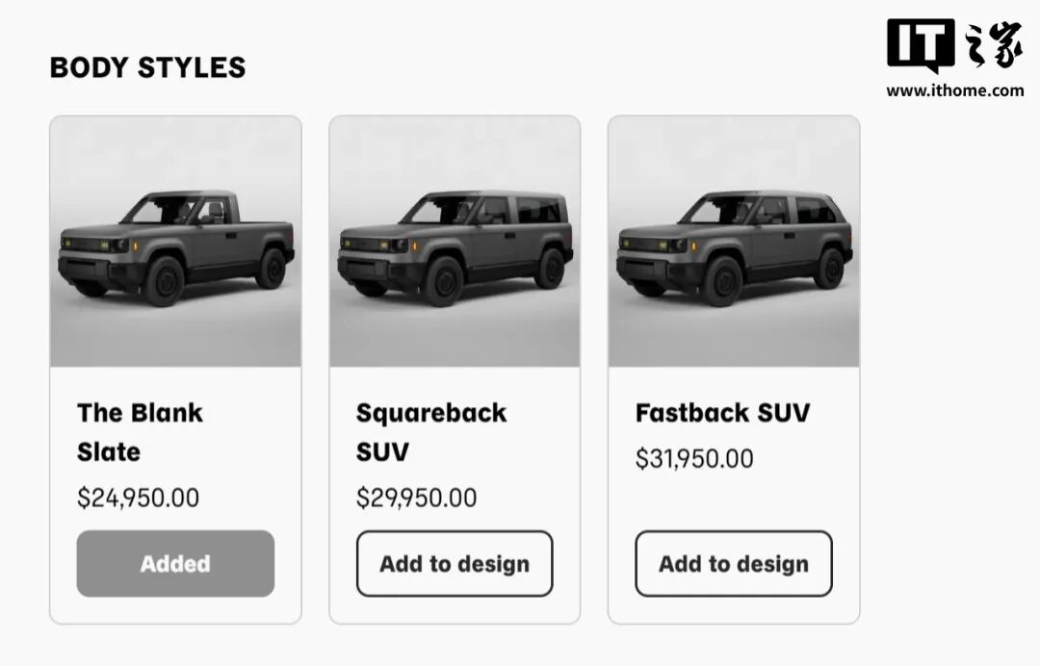This screenshot has width=1040, height=666.
Task: Click the Chinese characters beside the IT logo
Action: click(x=993, y=44)
